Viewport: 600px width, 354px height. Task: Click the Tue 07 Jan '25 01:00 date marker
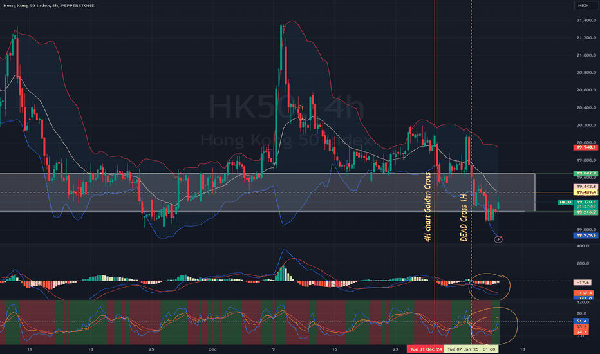(471, 349)
